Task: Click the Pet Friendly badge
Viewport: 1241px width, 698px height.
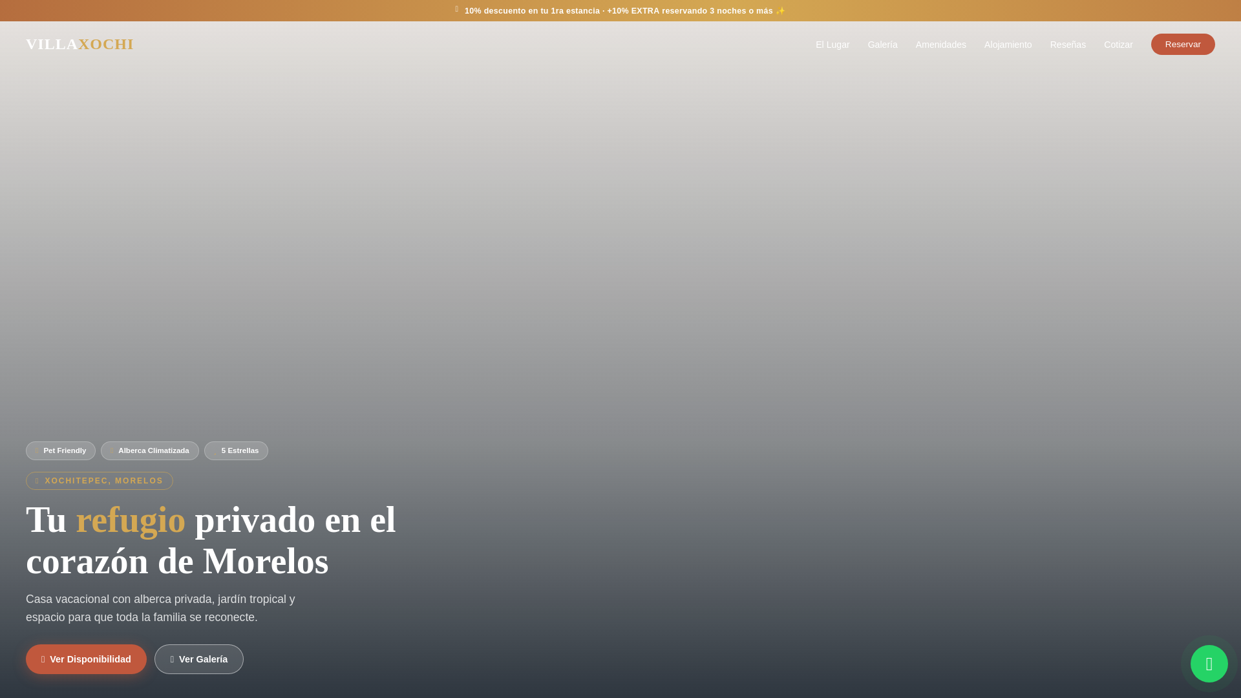Action: 61,450
